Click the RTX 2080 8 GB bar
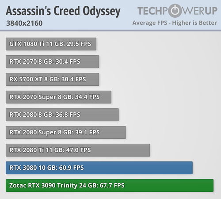This screenshot has height=199, width=221. pyautogui.click(x=62, y=115)
